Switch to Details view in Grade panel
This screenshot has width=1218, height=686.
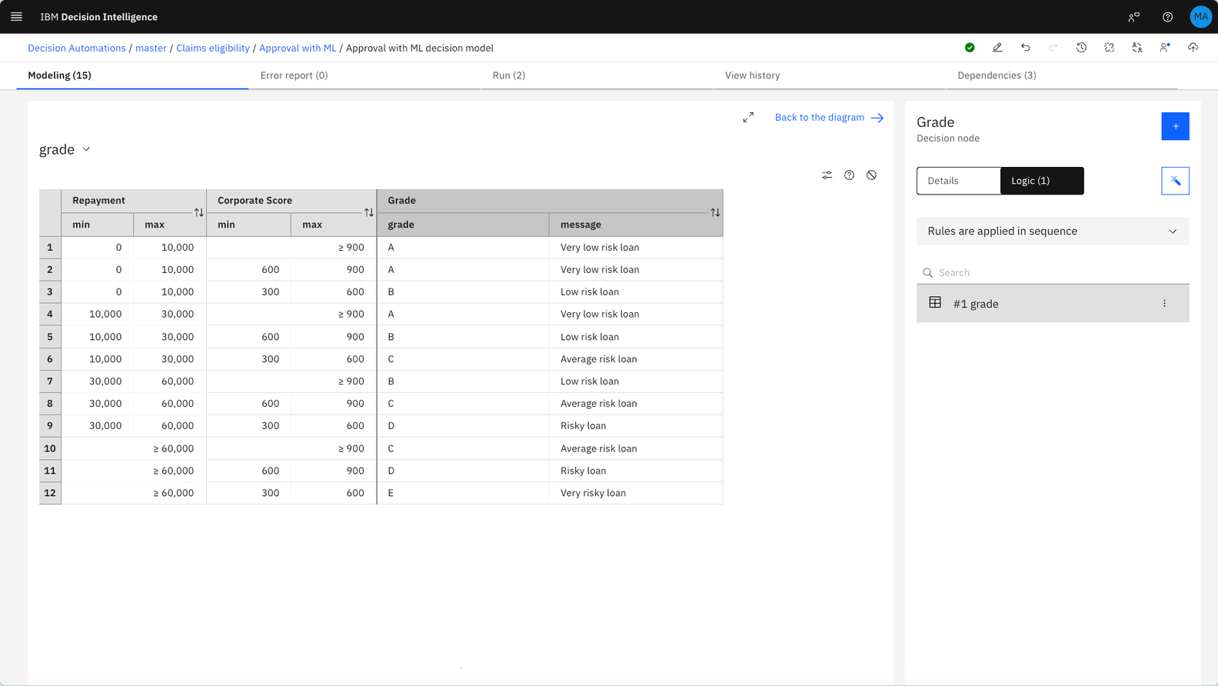click(x=958, y=181)
